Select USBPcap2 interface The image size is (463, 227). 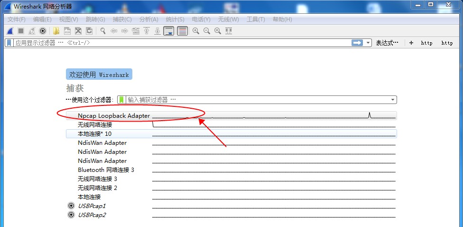point(231,215)
